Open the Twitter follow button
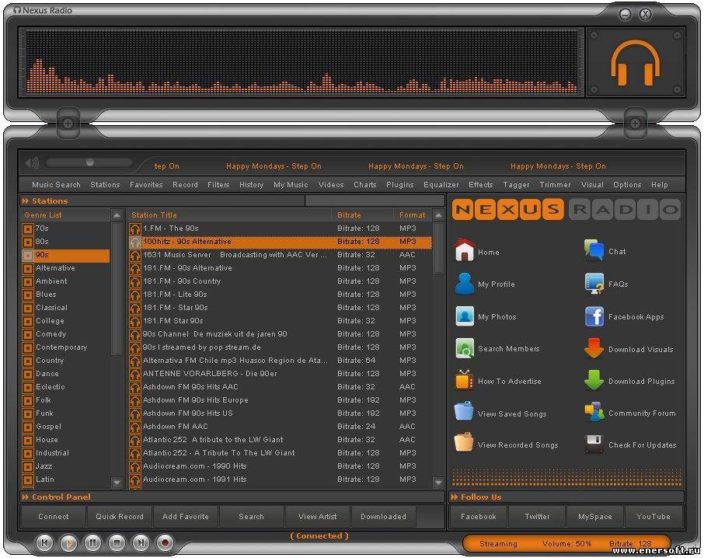The height and width of the screenshot is (558, 704). tap(537, 516)
